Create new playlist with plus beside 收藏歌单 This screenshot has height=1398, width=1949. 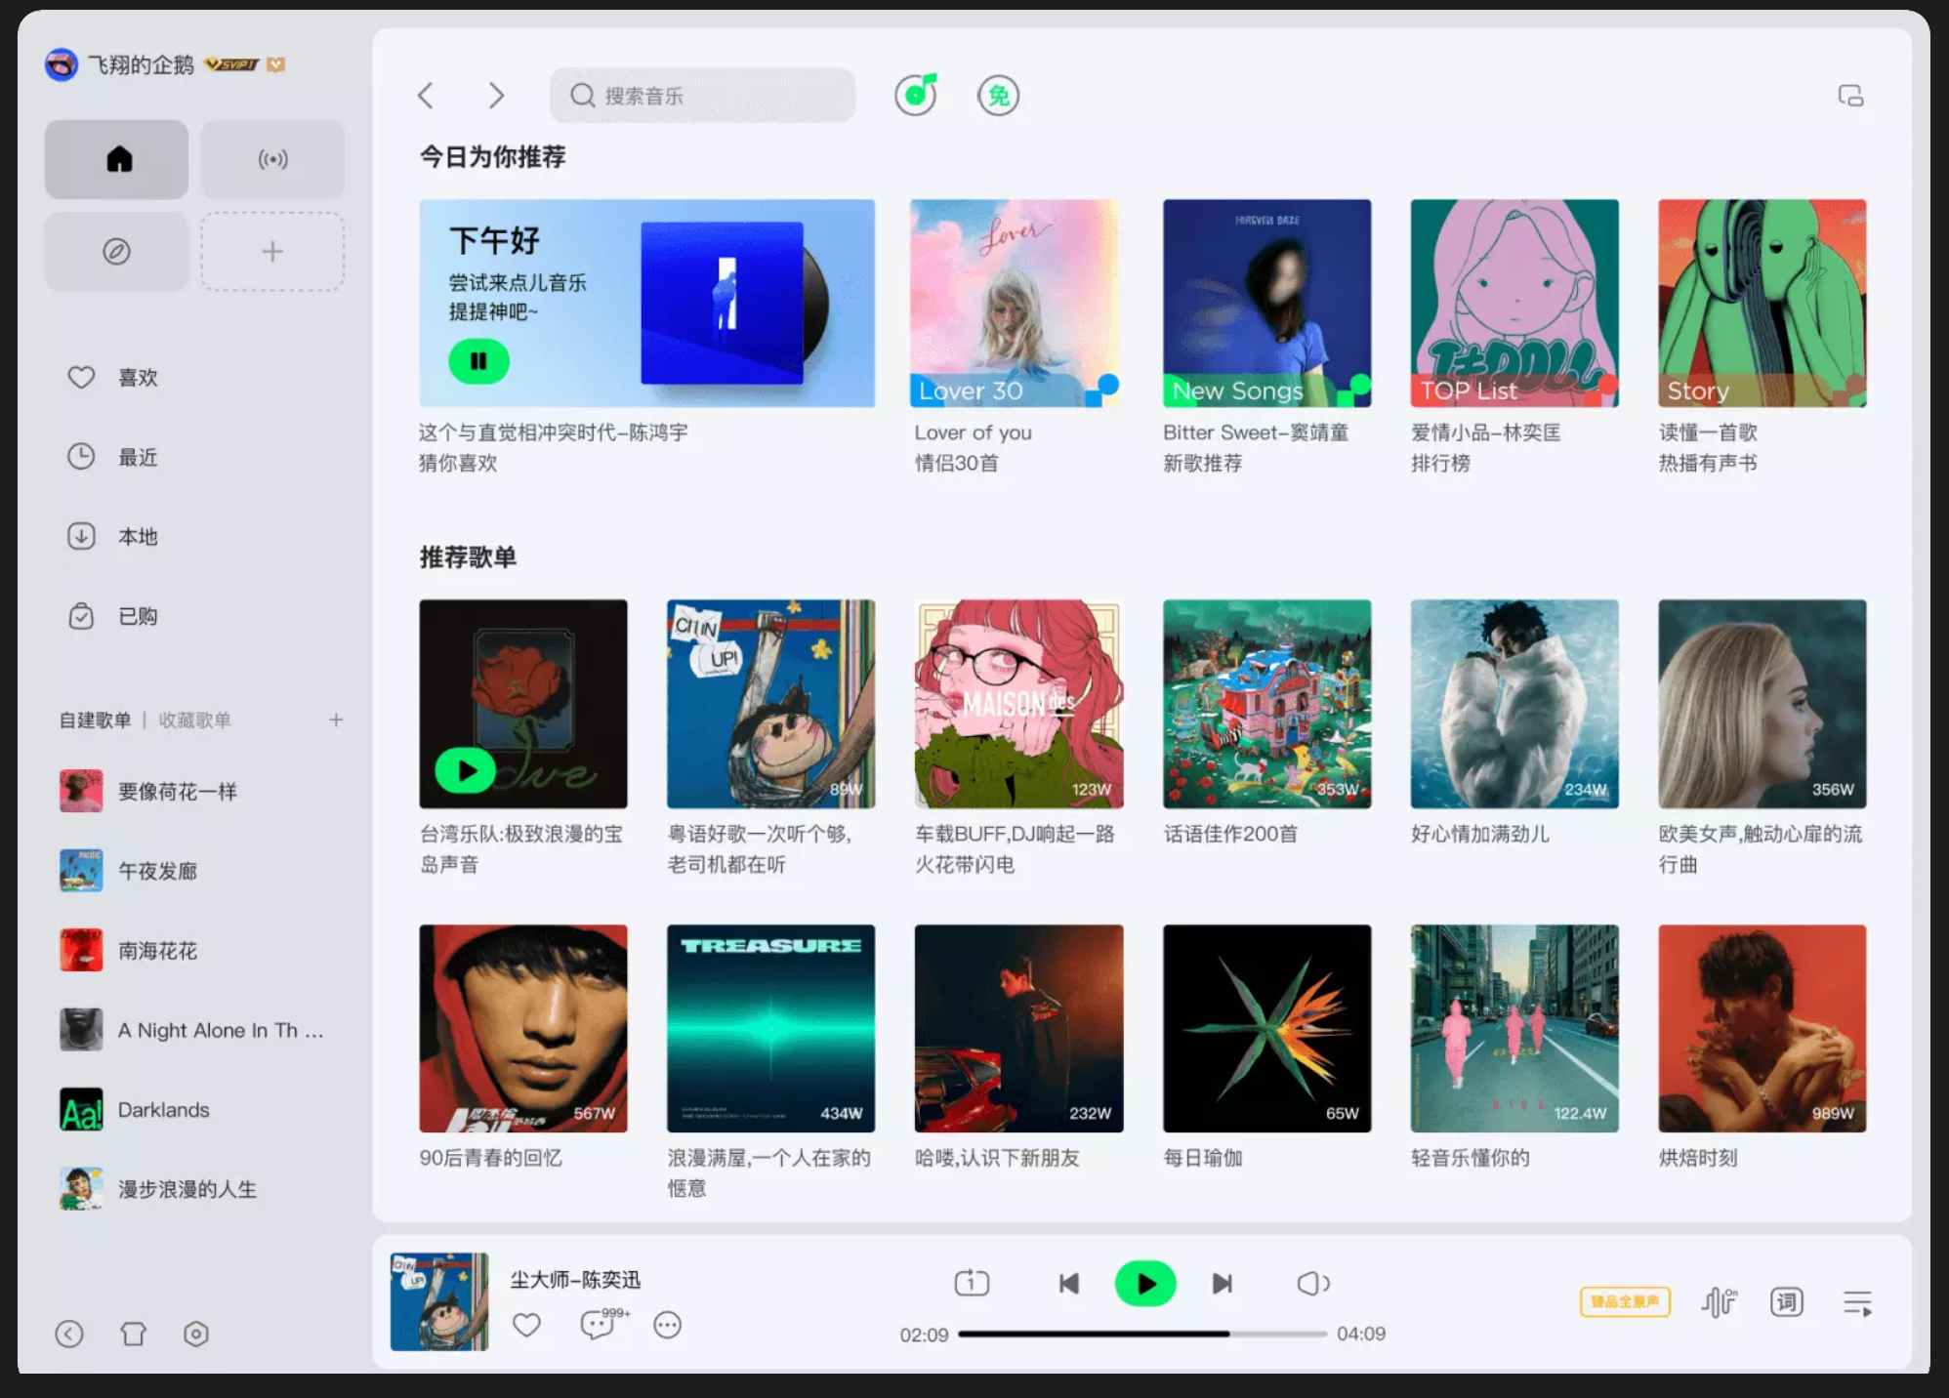tap(336, 720)
